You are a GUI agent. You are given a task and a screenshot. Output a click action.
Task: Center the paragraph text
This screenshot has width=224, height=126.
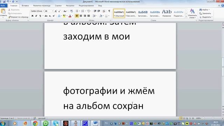click(x=81, y=16)
